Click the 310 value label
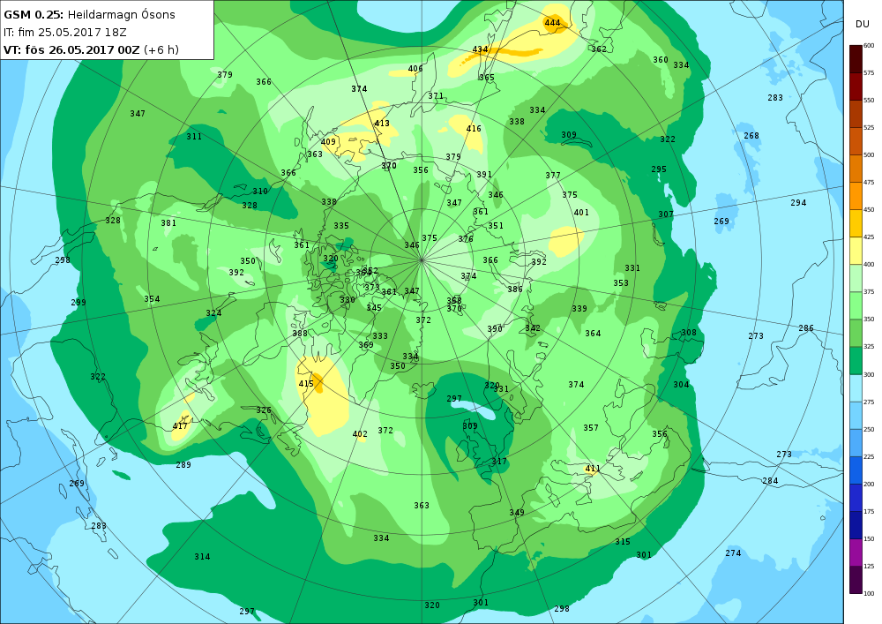Viewport: 882px width, 624px height. point(260,192)
